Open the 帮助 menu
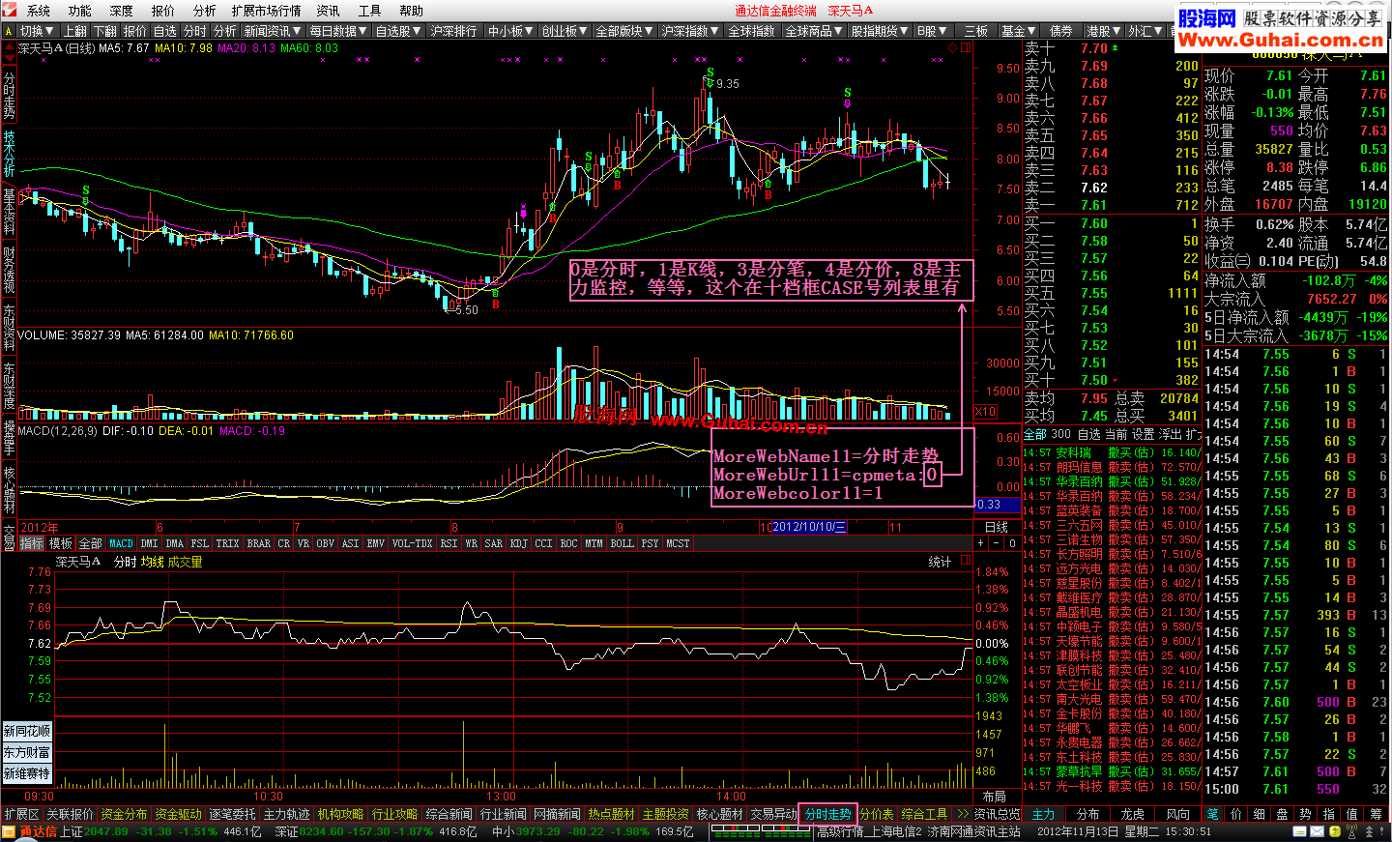The image size is (1392, 842). pyautogui.click(x=411, y=11)
